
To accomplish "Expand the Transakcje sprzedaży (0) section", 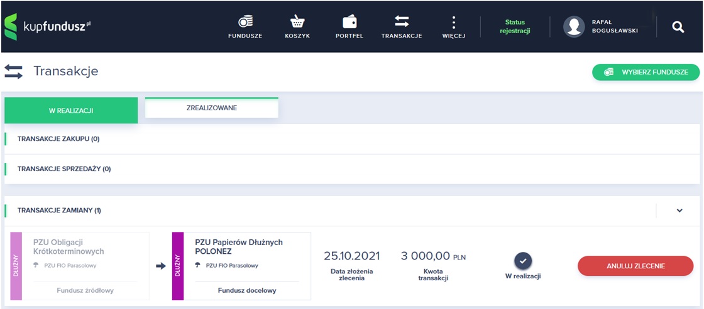I will [352, 169].
